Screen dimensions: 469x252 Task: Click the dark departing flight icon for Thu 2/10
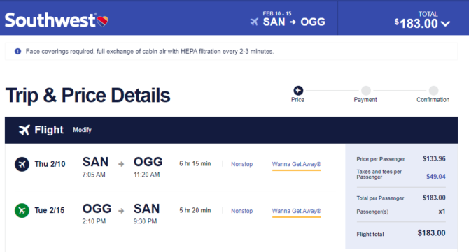click(22, 164)
